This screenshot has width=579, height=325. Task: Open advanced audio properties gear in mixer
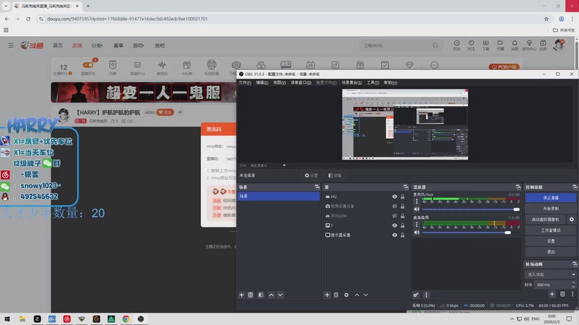[415, 295]
